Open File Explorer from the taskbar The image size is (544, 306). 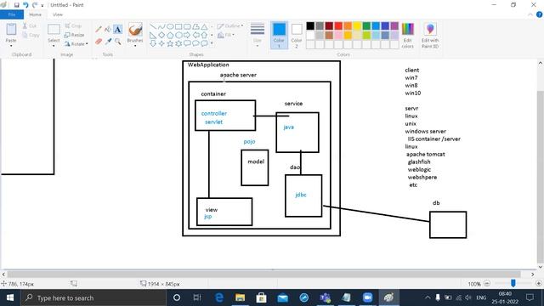(240, 297)
